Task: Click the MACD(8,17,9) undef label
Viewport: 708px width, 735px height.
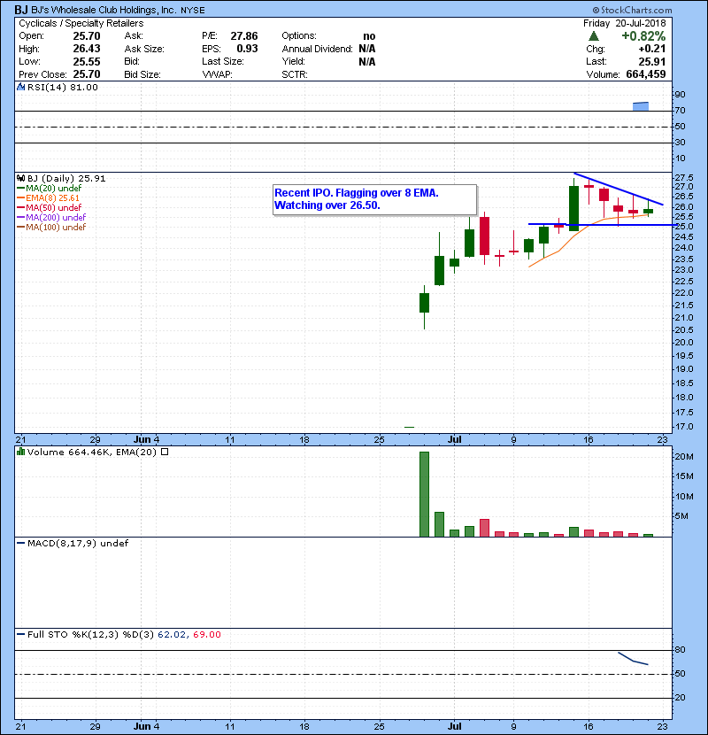Action: pyautogui.click(x=78, y=544)
